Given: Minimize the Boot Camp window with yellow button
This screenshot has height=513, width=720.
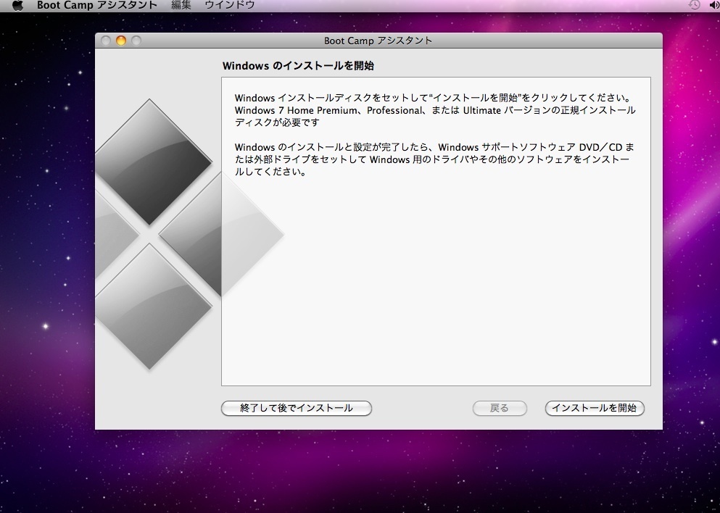Looking at the screenshot, I should point(121,41).
